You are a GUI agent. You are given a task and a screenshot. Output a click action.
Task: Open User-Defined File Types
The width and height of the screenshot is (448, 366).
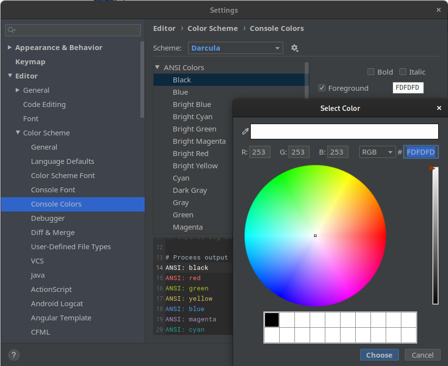(71, 247)
